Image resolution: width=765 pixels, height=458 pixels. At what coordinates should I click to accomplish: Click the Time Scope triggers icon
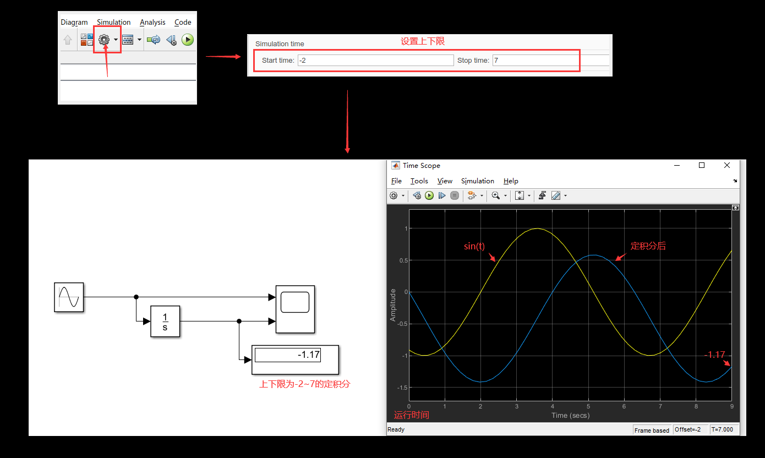(542, 195)
